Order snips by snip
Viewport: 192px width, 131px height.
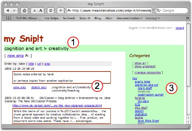click(47, 64)
